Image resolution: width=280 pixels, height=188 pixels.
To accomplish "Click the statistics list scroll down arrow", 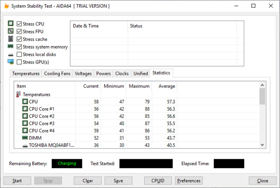I will tap(262, 145).
